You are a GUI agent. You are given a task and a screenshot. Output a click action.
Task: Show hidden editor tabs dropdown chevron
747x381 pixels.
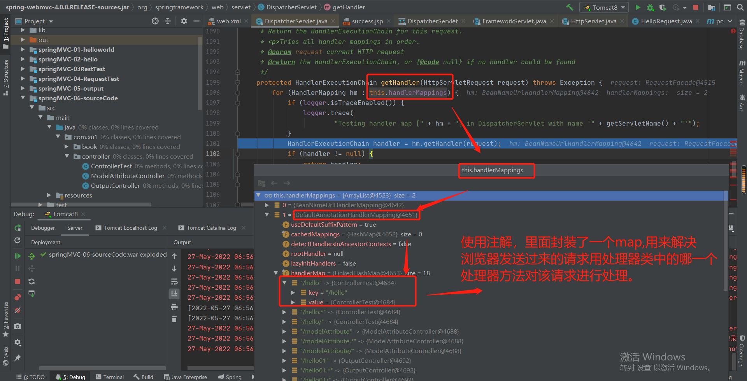point(730,21)
